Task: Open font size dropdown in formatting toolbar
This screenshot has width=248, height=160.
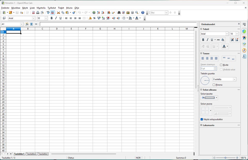Action: pyautogui.click(x=46, y=18)
